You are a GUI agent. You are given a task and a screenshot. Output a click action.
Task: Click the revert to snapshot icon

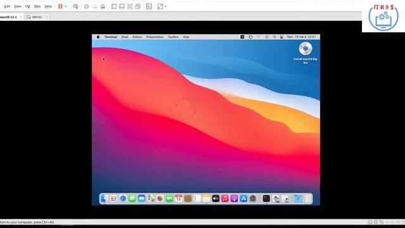click(95, 6)
